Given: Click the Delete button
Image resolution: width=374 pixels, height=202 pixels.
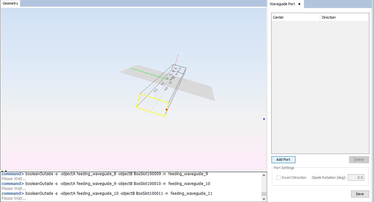Looking at the screenshot, I should click(359, 160).
